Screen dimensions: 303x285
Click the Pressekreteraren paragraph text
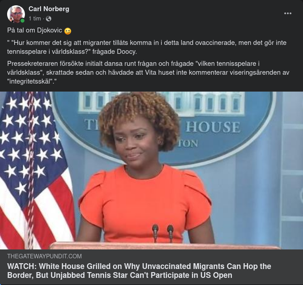[148, 72]
